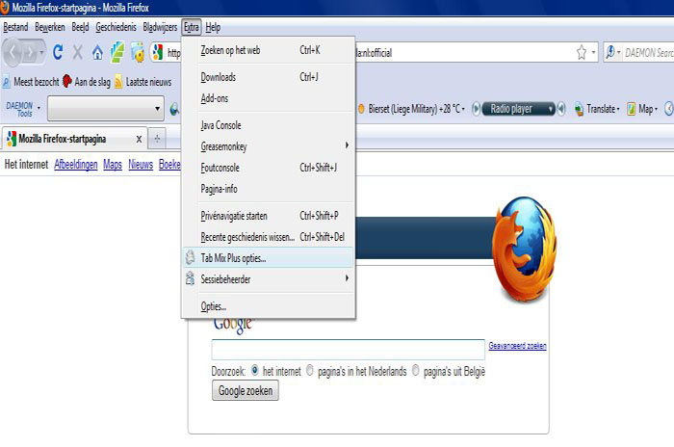Expand the Greasemonkey submenu
The image size is (674, 447).
347,145
